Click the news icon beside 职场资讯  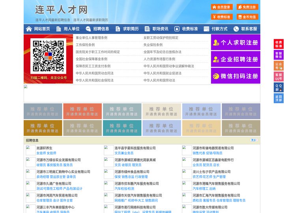[x=147, y=29]
